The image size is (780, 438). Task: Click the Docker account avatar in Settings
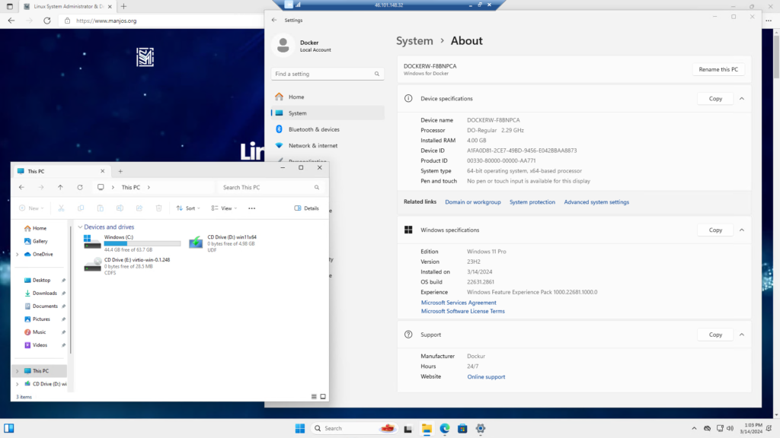click(283, 45)
